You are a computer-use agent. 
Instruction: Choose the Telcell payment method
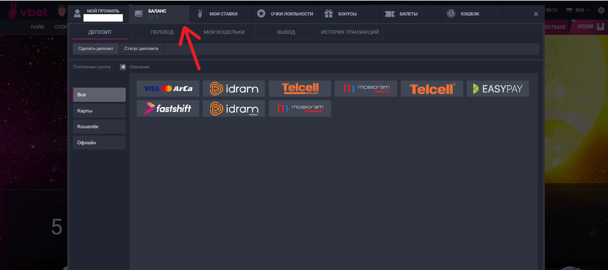432,89
